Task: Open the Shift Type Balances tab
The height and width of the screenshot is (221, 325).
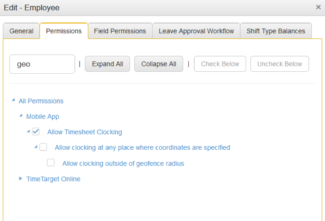Action: pyautogui.click(x=276, y=31)
